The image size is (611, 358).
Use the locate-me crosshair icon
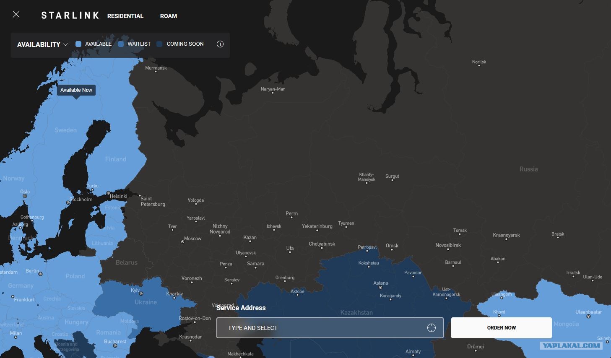[432, 328]
